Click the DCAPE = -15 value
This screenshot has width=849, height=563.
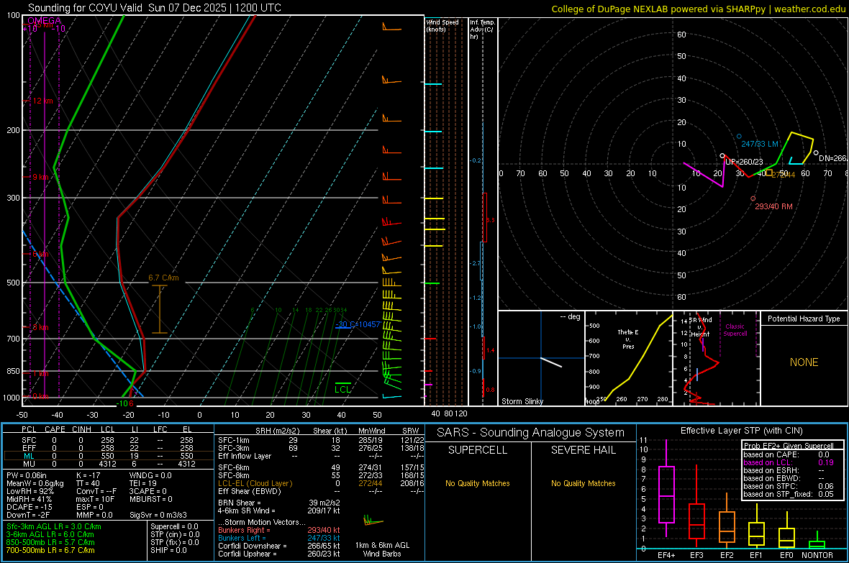pos(29,507)
